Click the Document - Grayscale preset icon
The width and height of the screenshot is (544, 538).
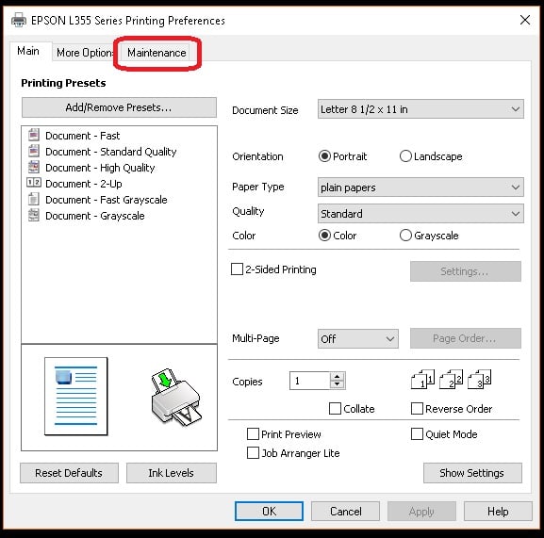pyautogui.click(x=34, y=215)
